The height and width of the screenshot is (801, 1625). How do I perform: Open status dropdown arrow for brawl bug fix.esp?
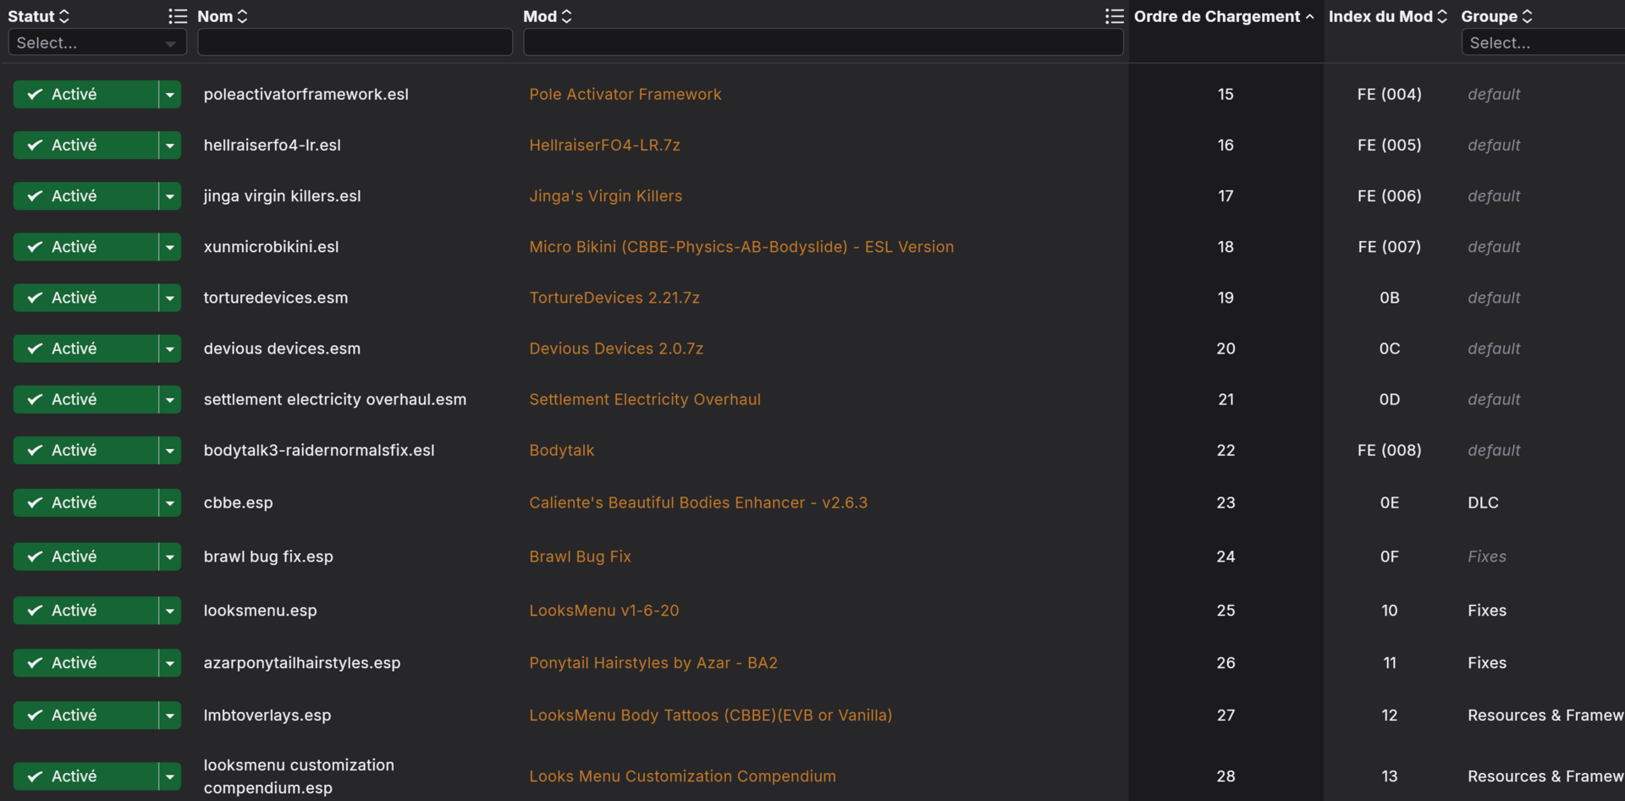[170, 556]
